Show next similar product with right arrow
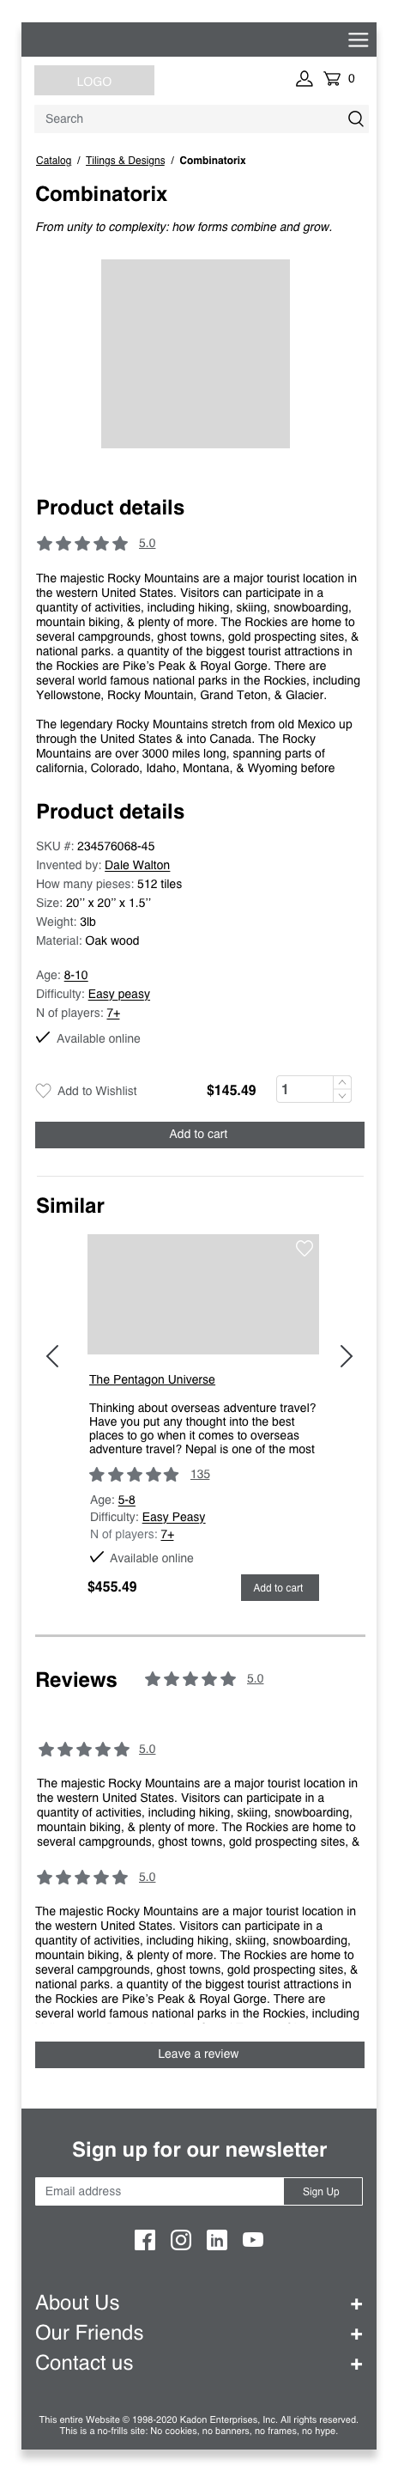Screen dimensions: 398x2471 [347, 1355]
